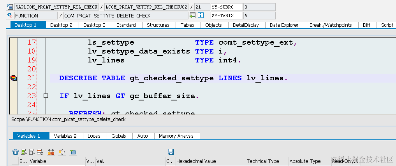Click the Hexadecimal Value column header

point(211,161)
